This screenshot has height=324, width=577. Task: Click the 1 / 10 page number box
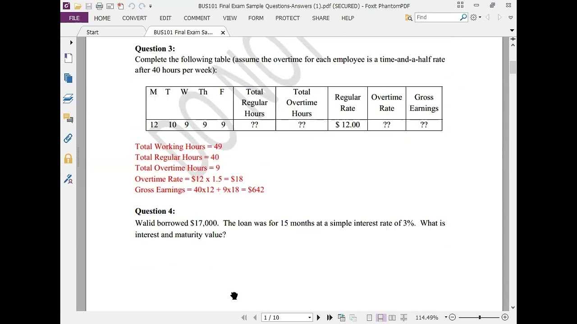(x=284, y=317)
